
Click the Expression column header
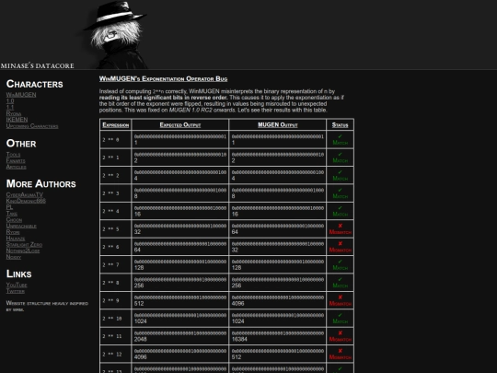point(116,125)
